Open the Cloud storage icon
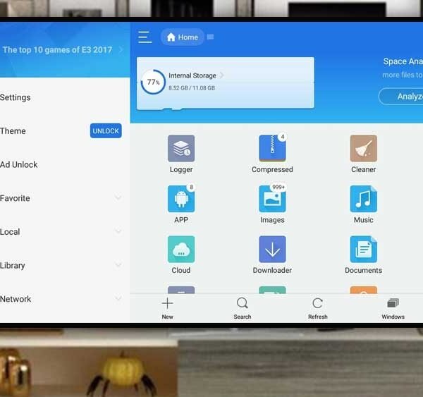423x397 pixels. pyautogui.click(x=181, y=249)
